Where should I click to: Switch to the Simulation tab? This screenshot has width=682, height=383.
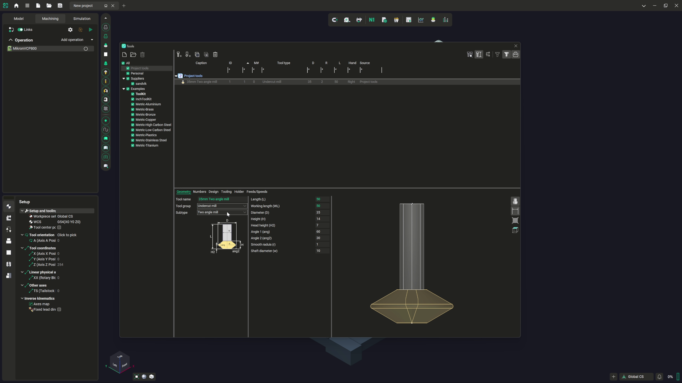[x=82, y=19]
